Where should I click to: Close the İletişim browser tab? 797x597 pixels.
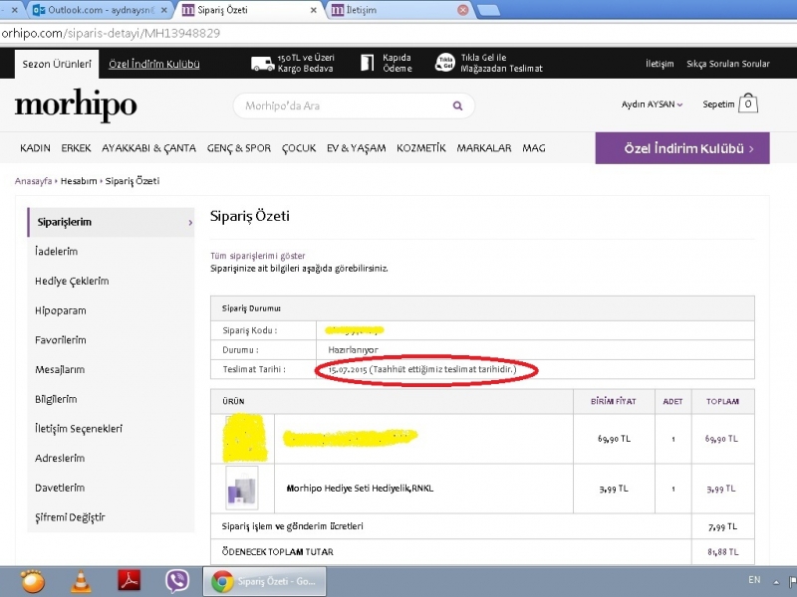pos(462,10)
